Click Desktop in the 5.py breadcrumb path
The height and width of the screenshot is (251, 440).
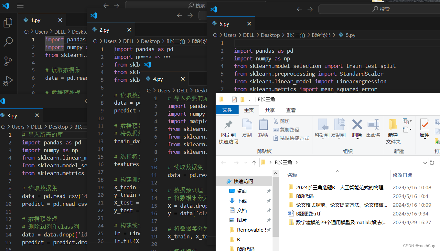pyautogui.click(x=270, y=35)
